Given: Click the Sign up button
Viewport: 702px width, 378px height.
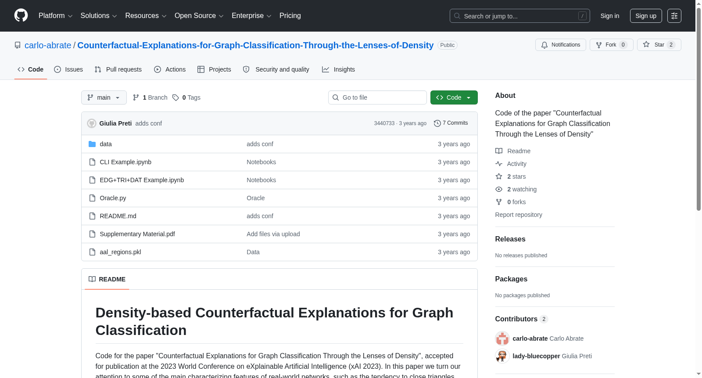Looking at the screenshot, I should (646, 16).
